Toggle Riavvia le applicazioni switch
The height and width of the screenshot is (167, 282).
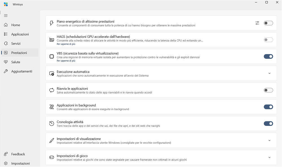click(x=268, y=90)
